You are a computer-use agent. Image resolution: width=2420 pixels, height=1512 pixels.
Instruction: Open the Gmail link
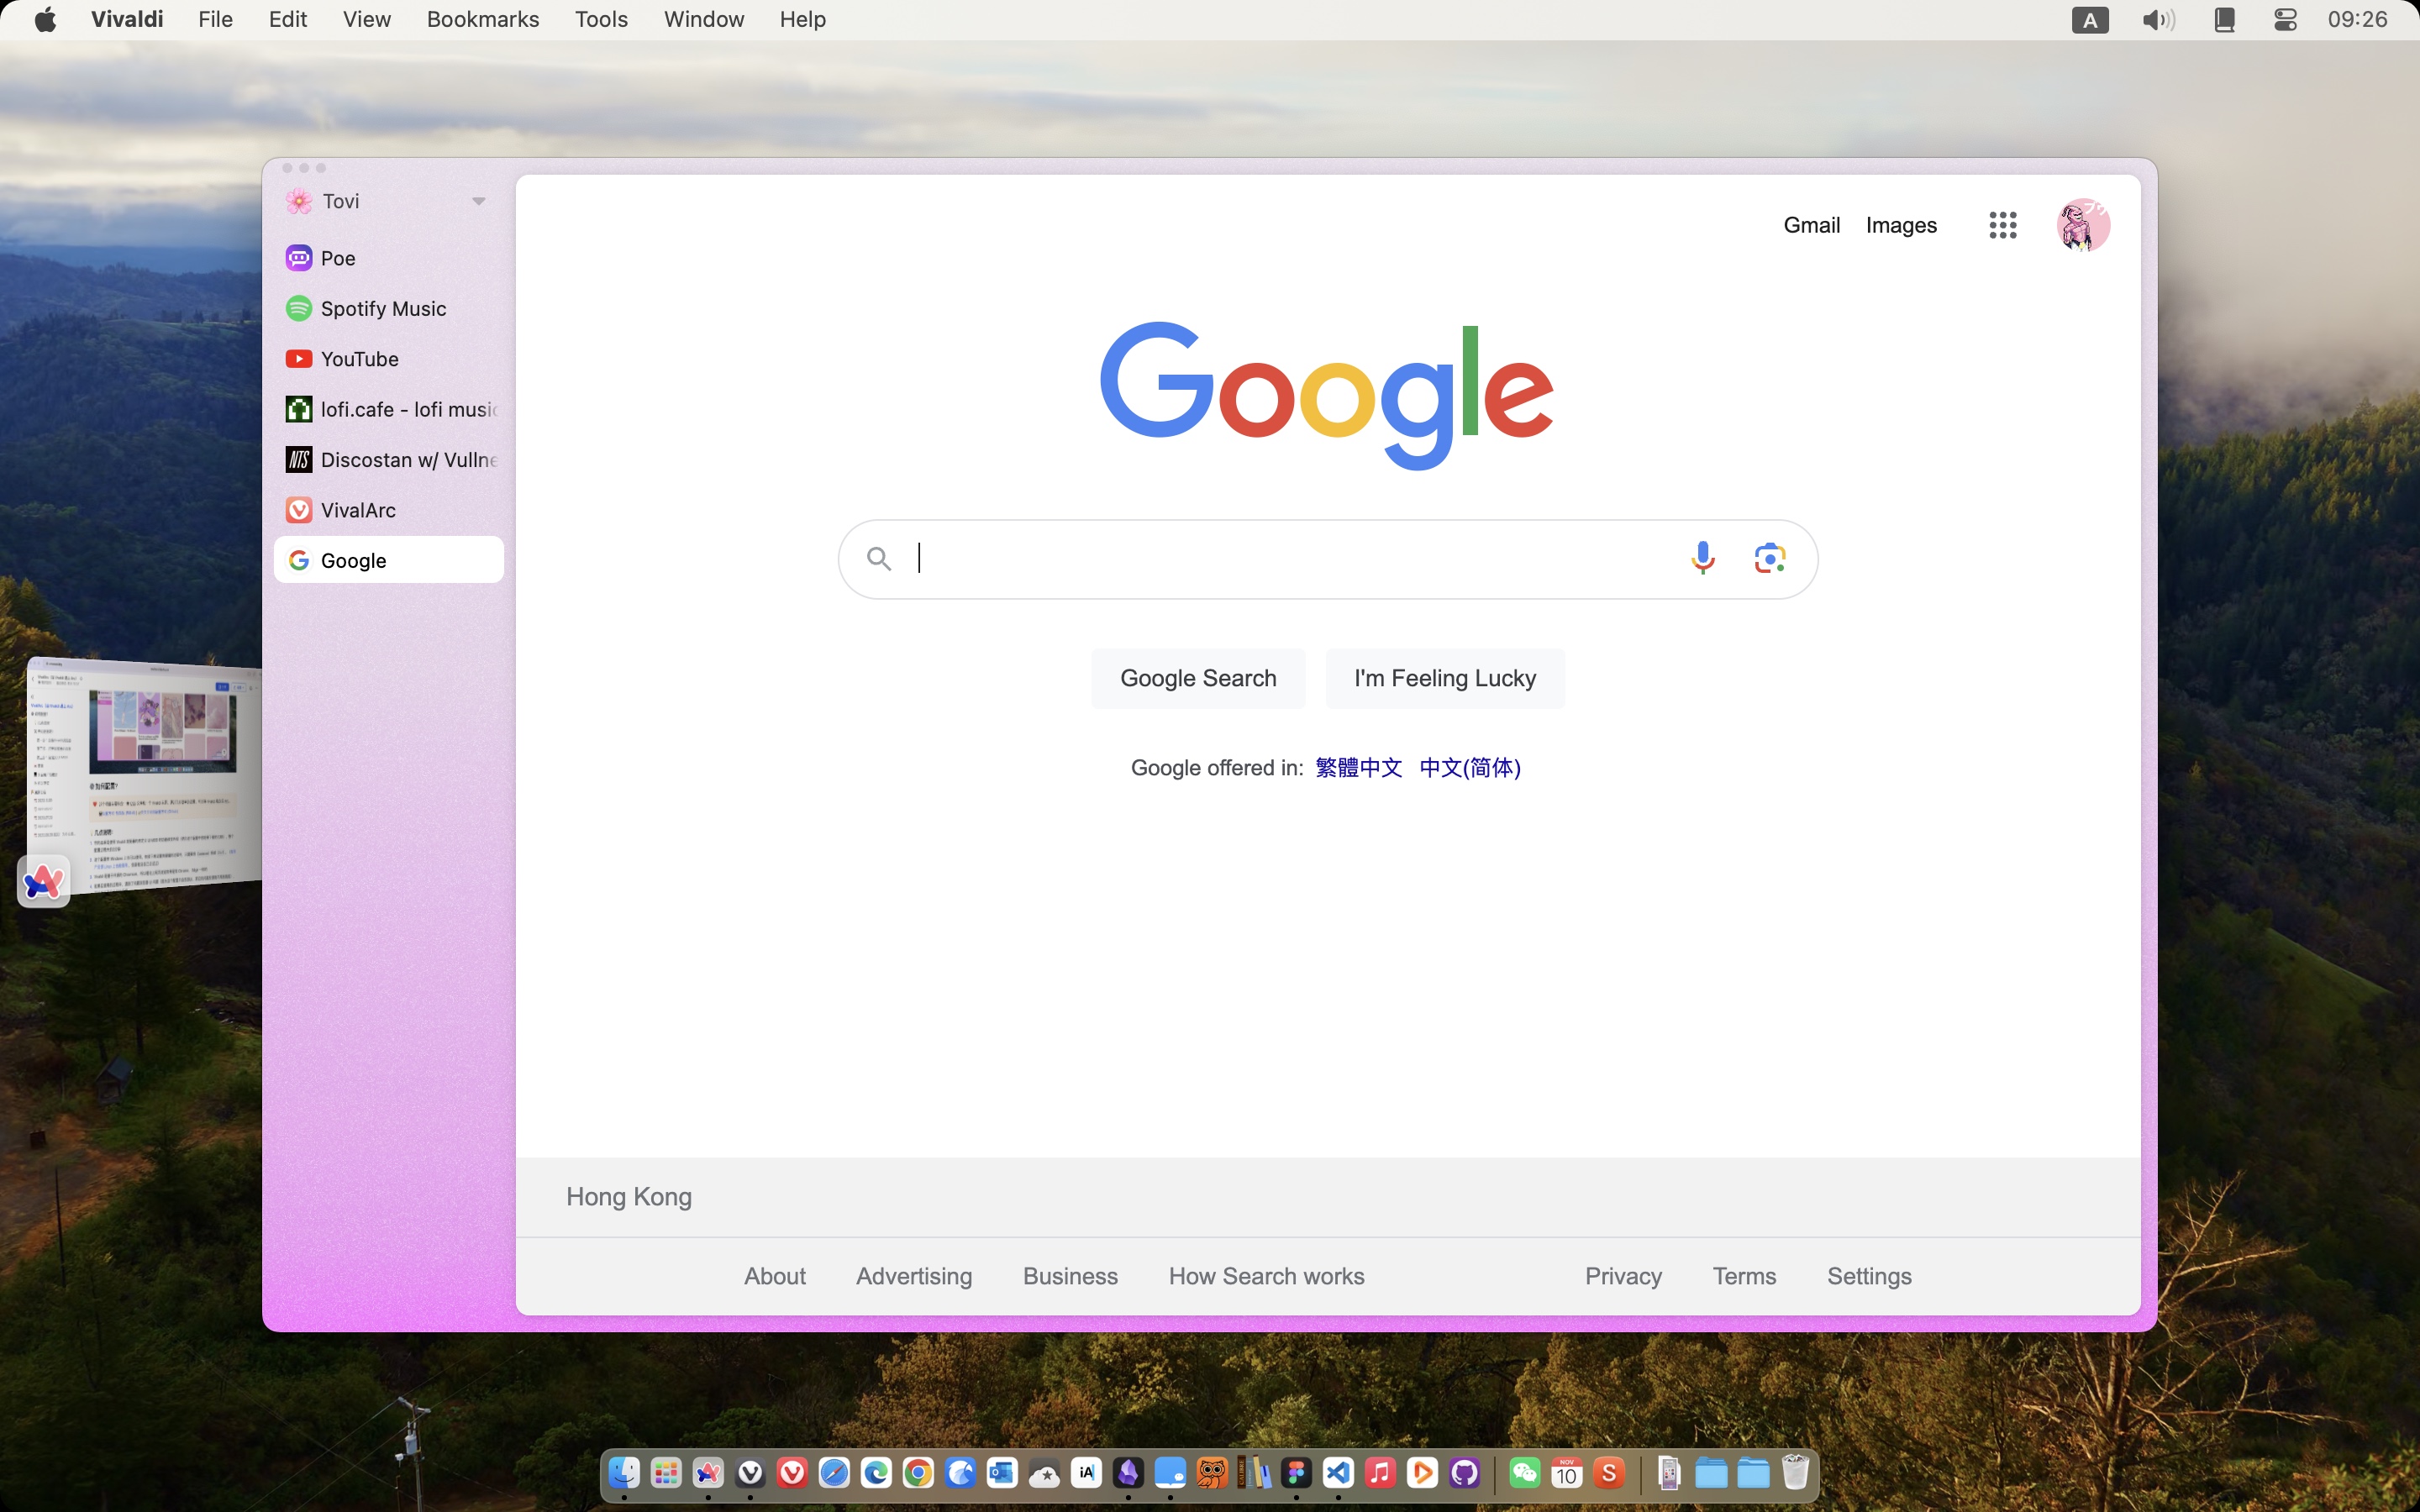(1811, 225)
